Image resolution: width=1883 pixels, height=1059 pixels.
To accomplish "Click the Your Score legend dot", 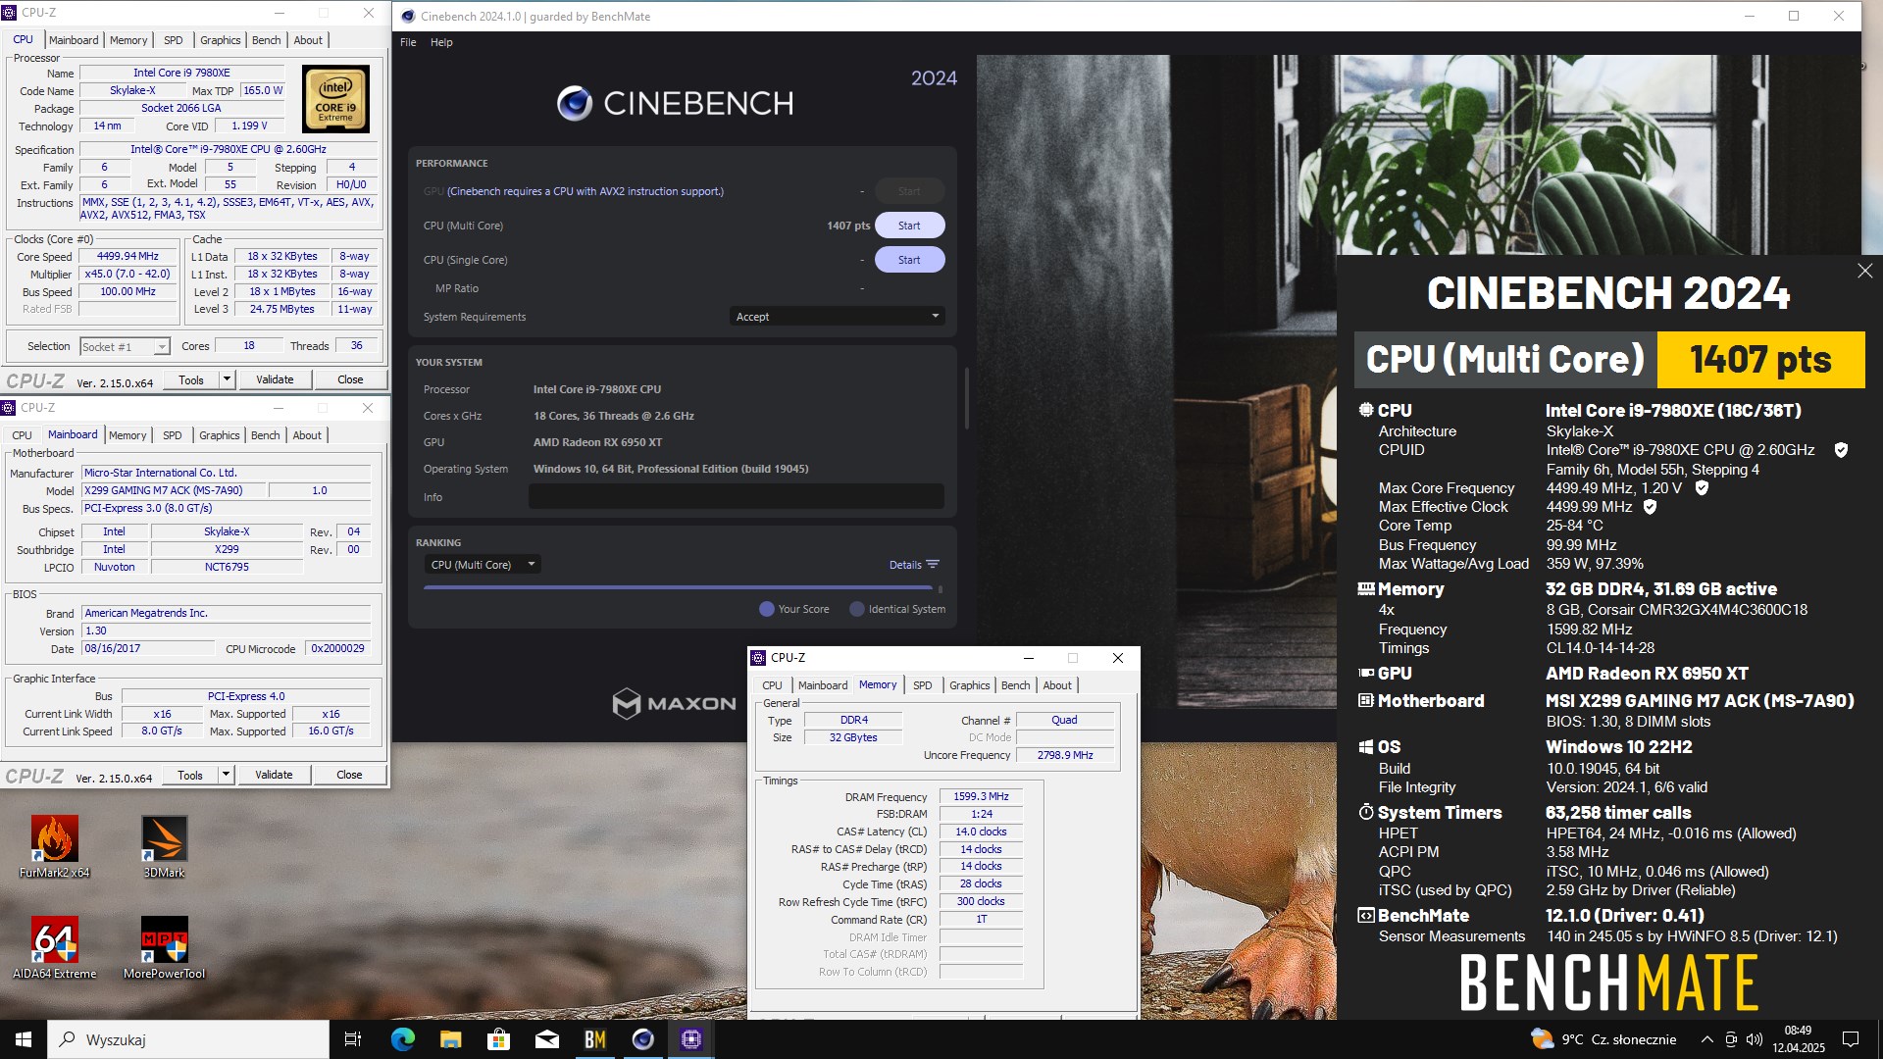I will [x=766, y=609].
